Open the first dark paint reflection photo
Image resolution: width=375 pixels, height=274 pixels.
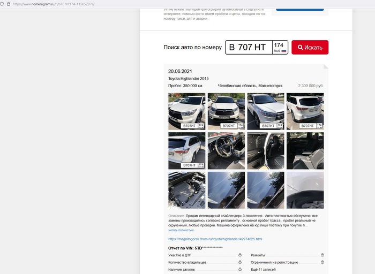point(226,190)
